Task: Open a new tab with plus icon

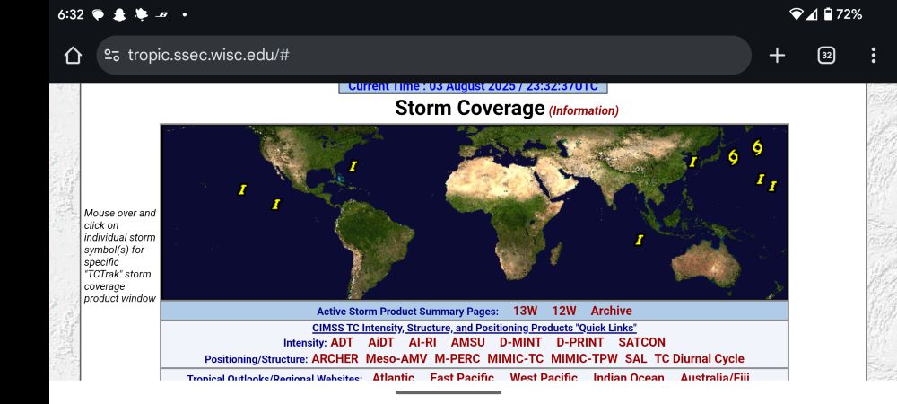Action: coord(777,56)
